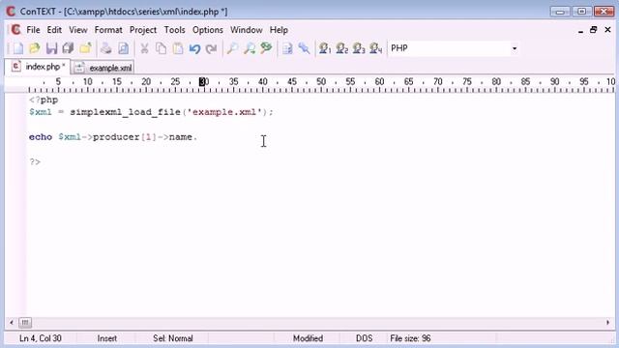Open the File menu
The image size is (619, 348).
point(33,30)
